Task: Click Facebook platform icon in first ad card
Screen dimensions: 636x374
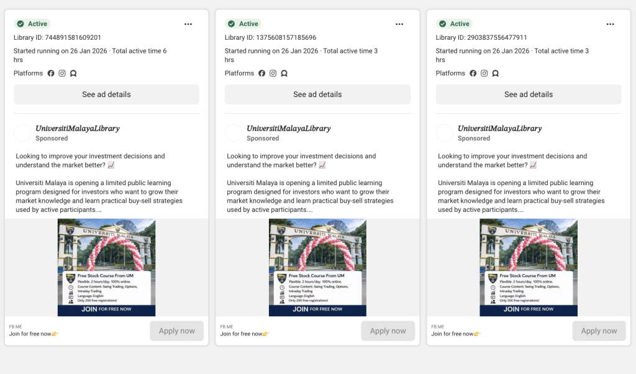Action: [51, 73]
